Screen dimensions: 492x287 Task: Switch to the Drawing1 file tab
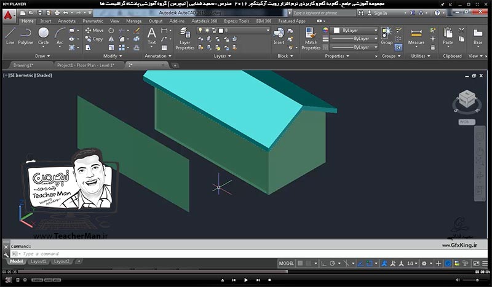click(23, 65)
